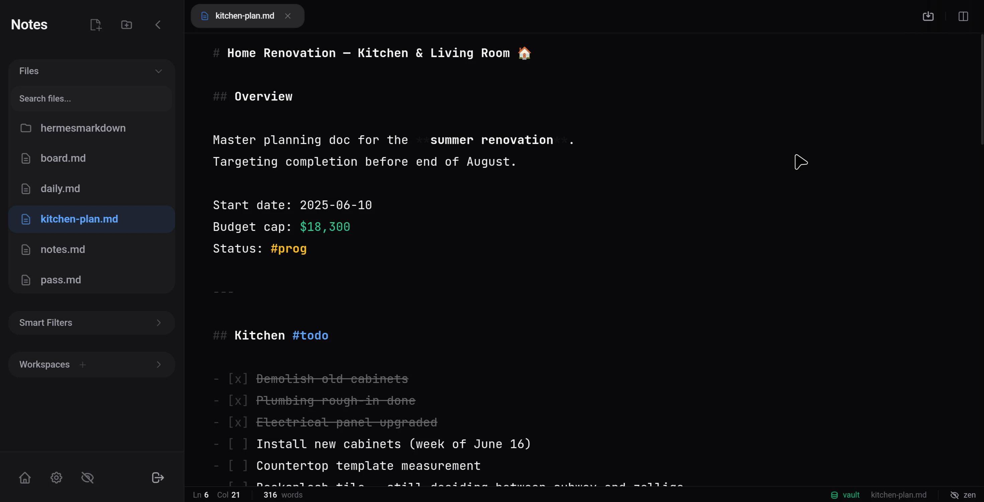Open settings gear in sidebar
Screen dimensions: 984x502
tap(56, 478)
